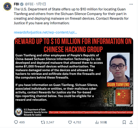The height and width of the screenshot is (130, 138).
Task: Click the @FBI handle
Action: tap(29, 4)
